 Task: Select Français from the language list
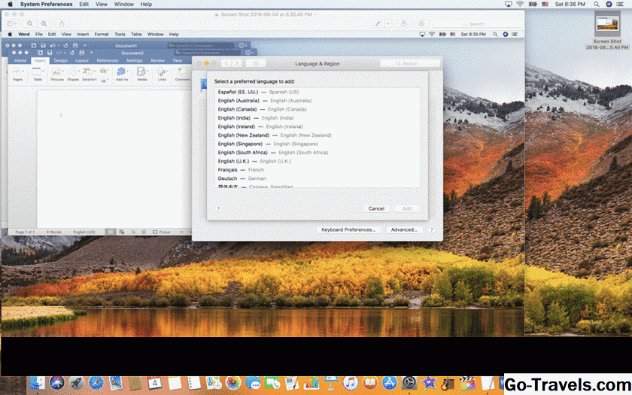[x=226, y=170]
